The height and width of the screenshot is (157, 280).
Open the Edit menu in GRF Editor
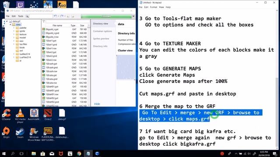(x=14, y=16)
